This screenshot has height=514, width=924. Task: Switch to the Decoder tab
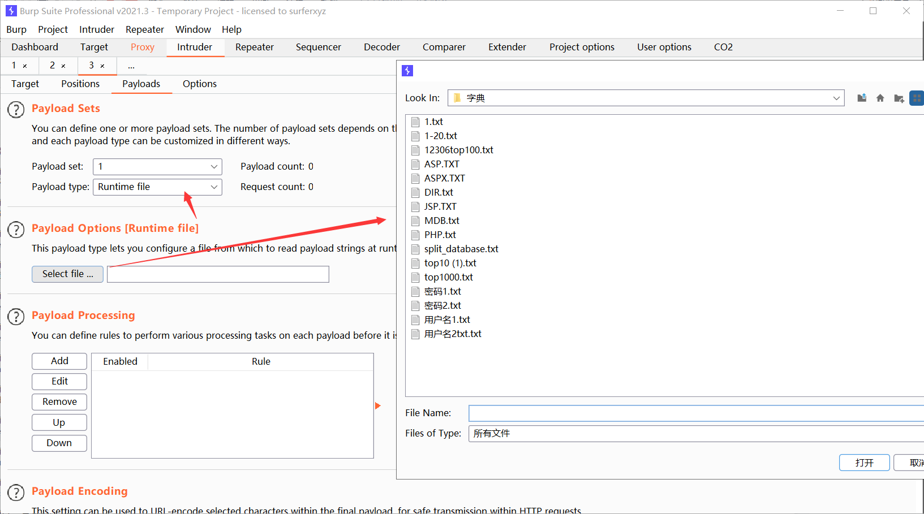click(382, 47)
